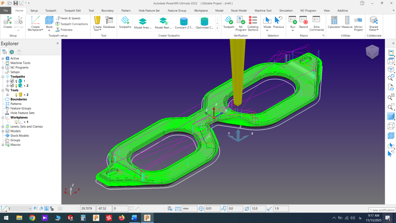Start macro Record

pyautogui.click(x=303, y=22)
